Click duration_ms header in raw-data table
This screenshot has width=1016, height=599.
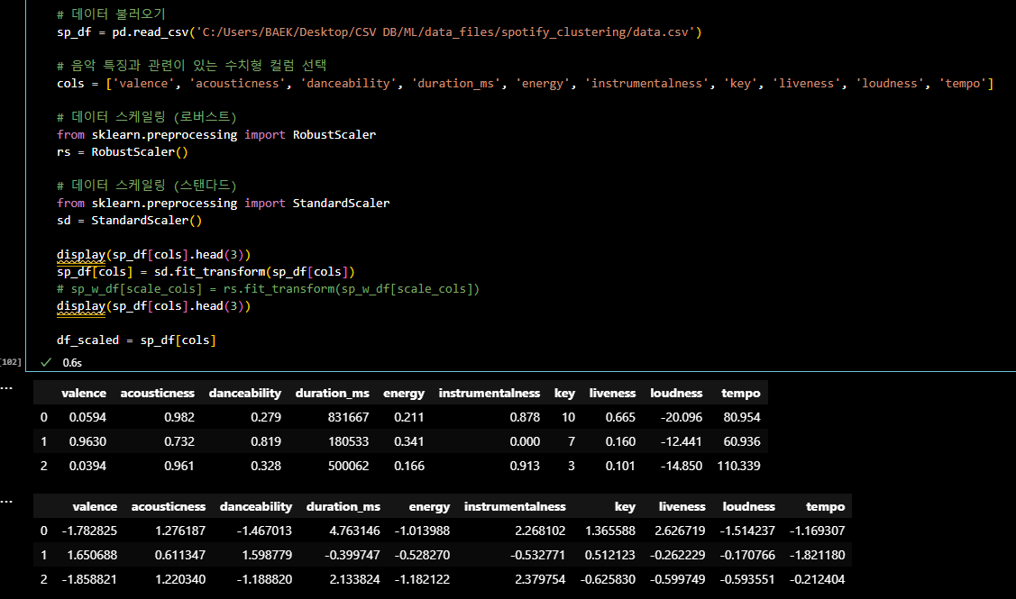tap(333, 393)
